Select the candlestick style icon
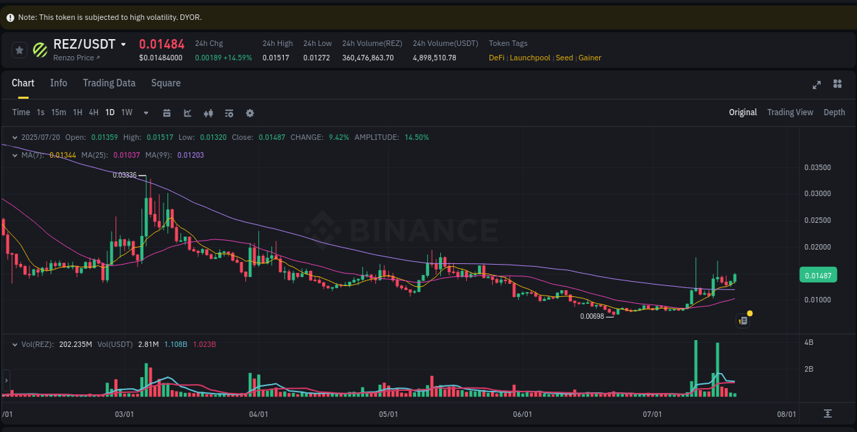Image resolution: width=857 pixels, height=432 pixels. (x=208, y=112)
